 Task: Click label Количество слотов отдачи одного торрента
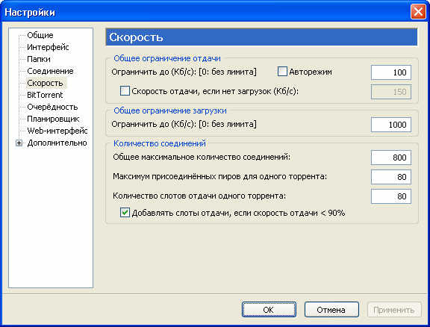click(199, 196)
